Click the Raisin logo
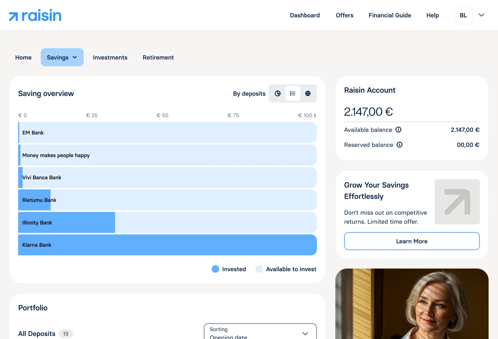Viewport: 498px width, 339px height. 35,15
